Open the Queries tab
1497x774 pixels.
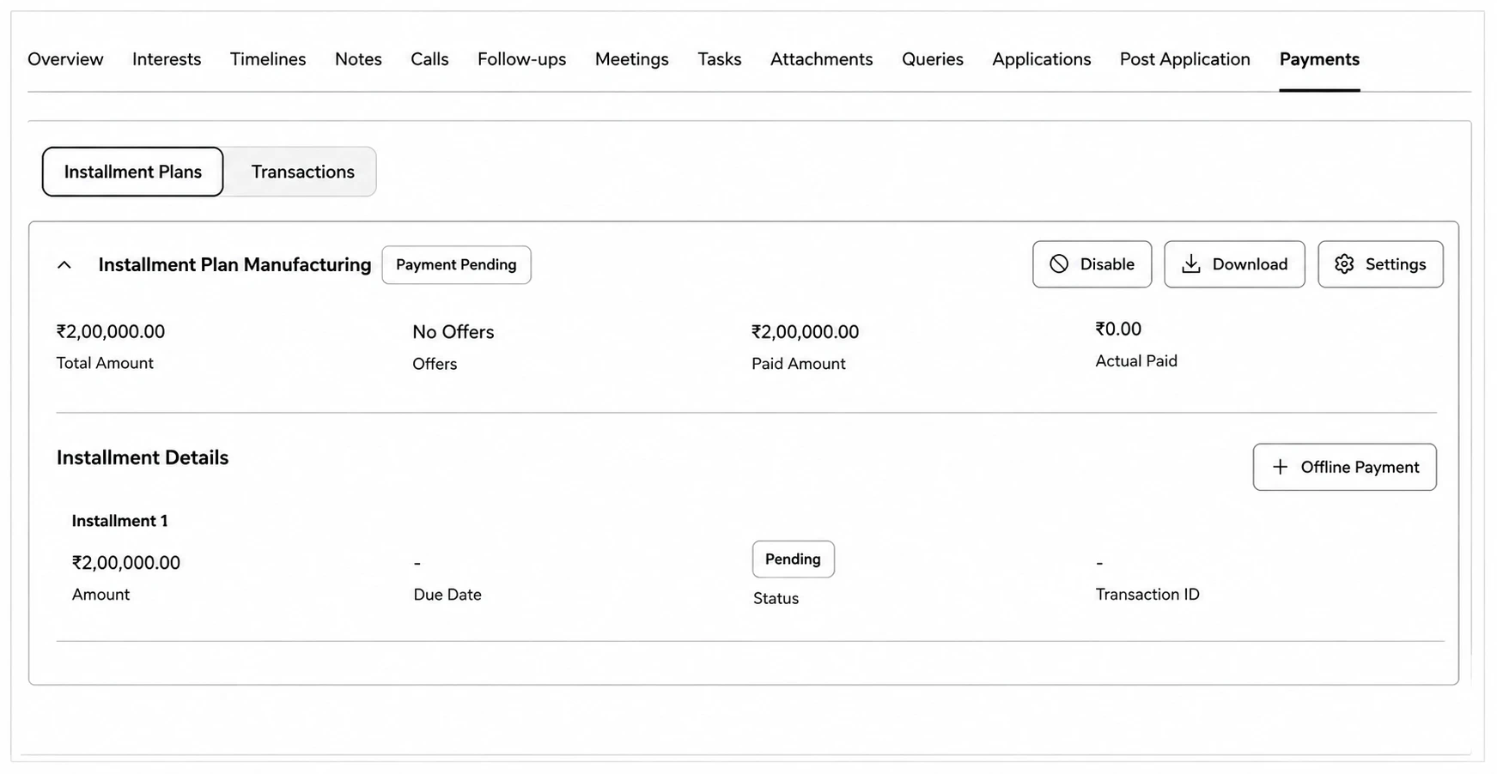point(933,59)
